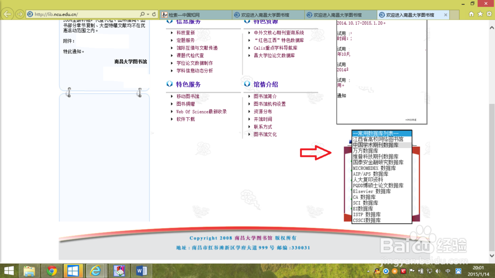Image resolution: width=495 pixels, height=278 pixels.
Task: Open the 昌大学位论文数据库 link
Action: click(274, 55)
